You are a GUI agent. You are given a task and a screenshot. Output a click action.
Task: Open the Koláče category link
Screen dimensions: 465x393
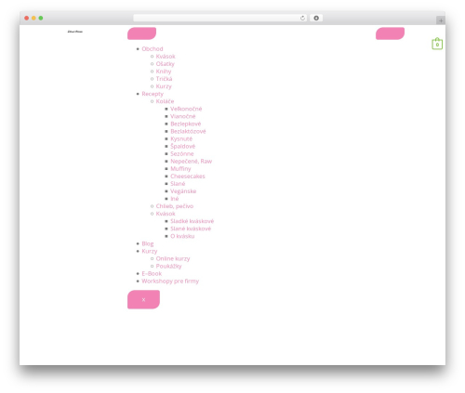pyautogui.click(x=165, y=101)
